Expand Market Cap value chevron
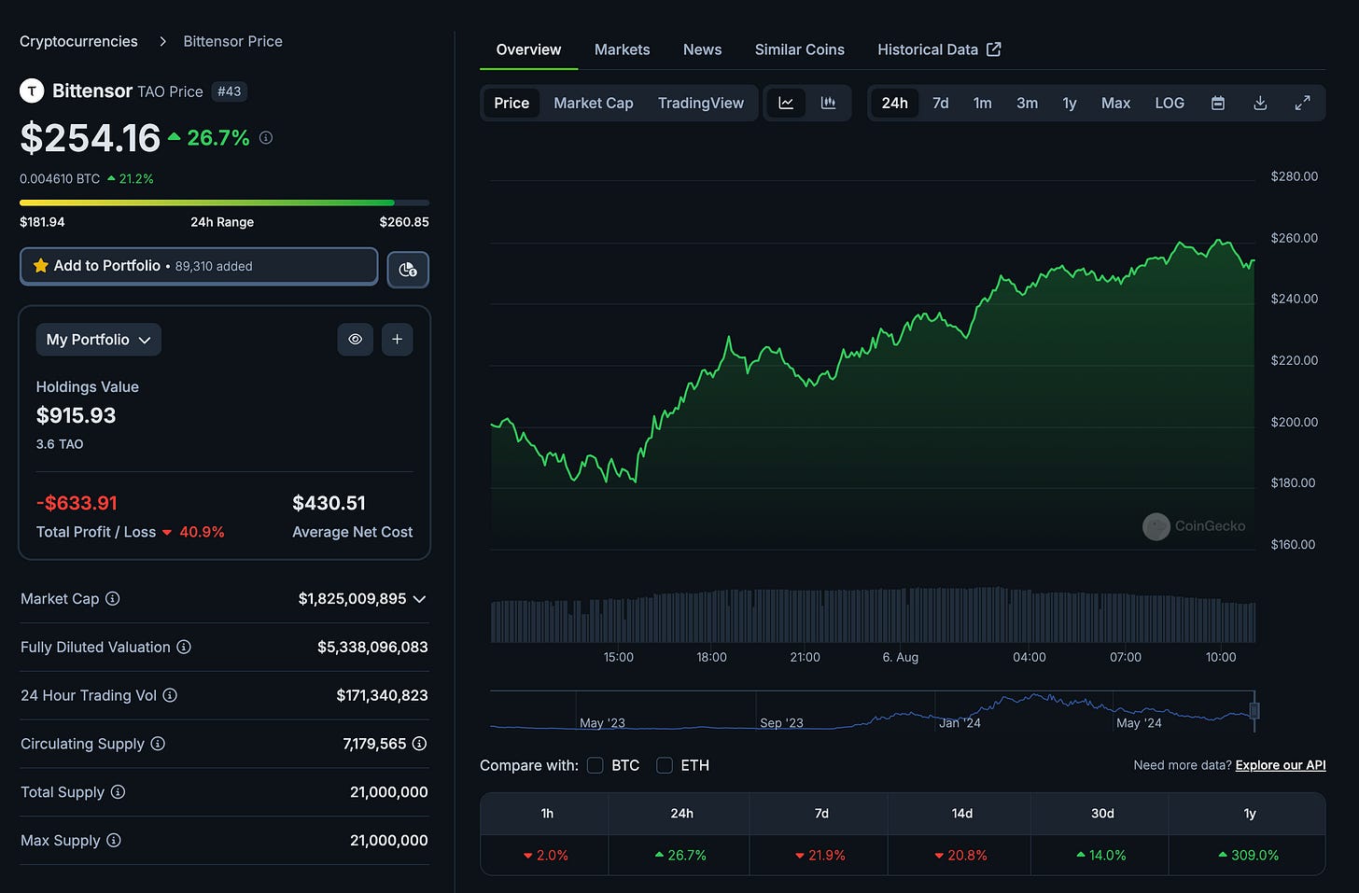This screenshot has width=1359, height=893. [419, 599]
